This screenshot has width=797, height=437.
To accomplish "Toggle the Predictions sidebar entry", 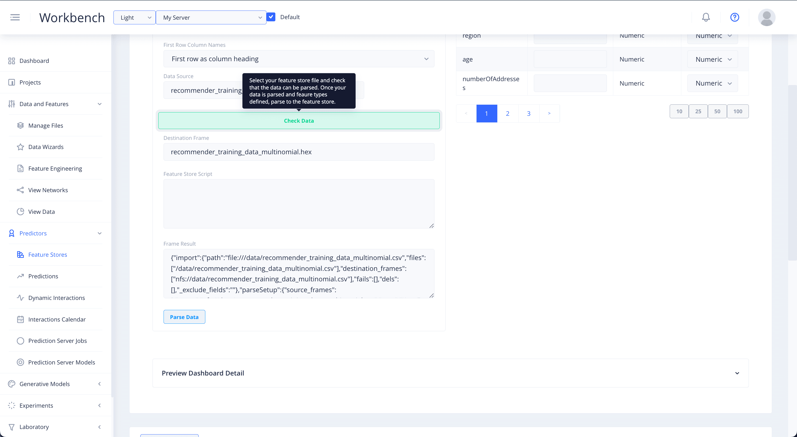I will pyautogui.click(x=43, y=276).
